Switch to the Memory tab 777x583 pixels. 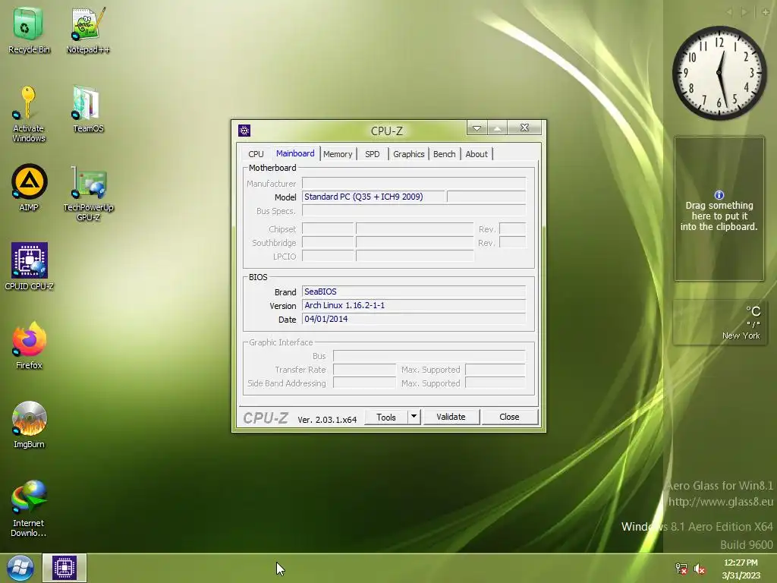click(338, 154)
